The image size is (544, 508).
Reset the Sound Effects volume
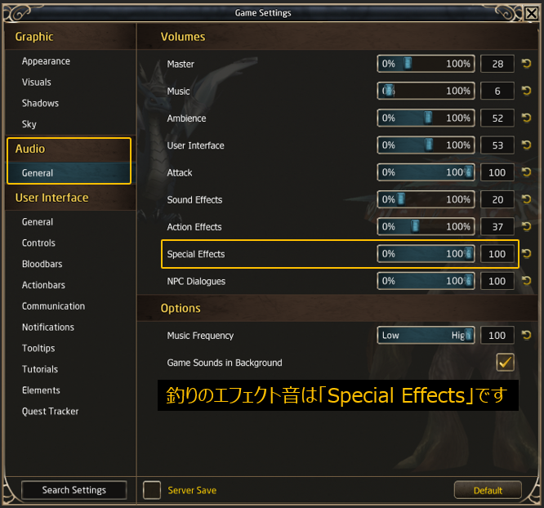pos(526,199)
